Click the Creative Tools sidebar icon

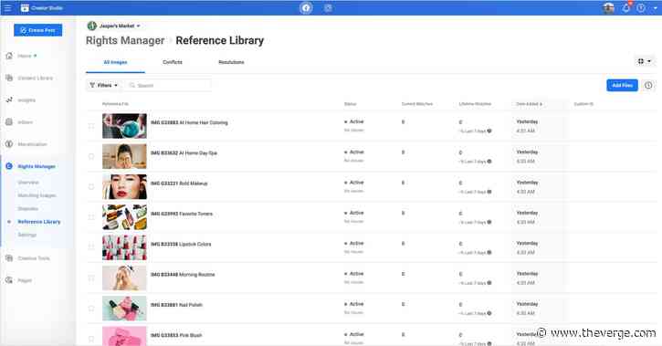pyautogui.click(x=9, y=258)
